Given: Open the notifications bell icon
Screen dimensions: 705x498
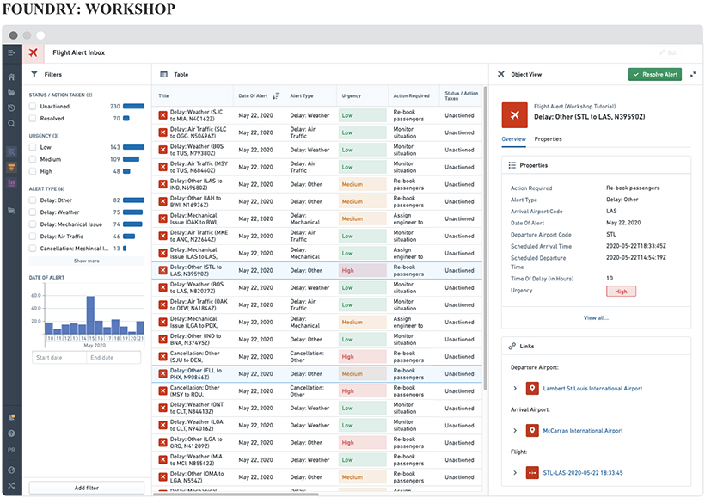Looking at the screenshot, I should 11,417.
